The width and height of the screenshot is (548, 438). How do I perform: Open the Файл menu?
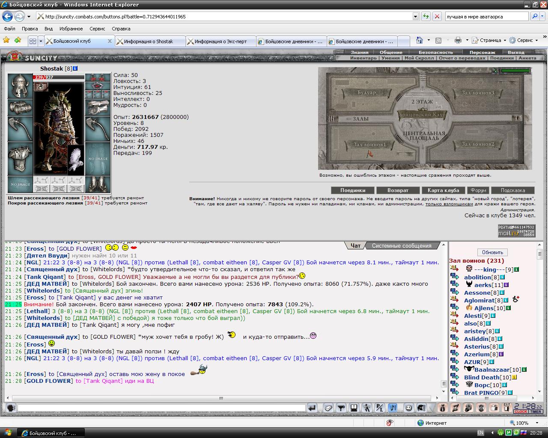pyautogui.click(x=9, y=29)
